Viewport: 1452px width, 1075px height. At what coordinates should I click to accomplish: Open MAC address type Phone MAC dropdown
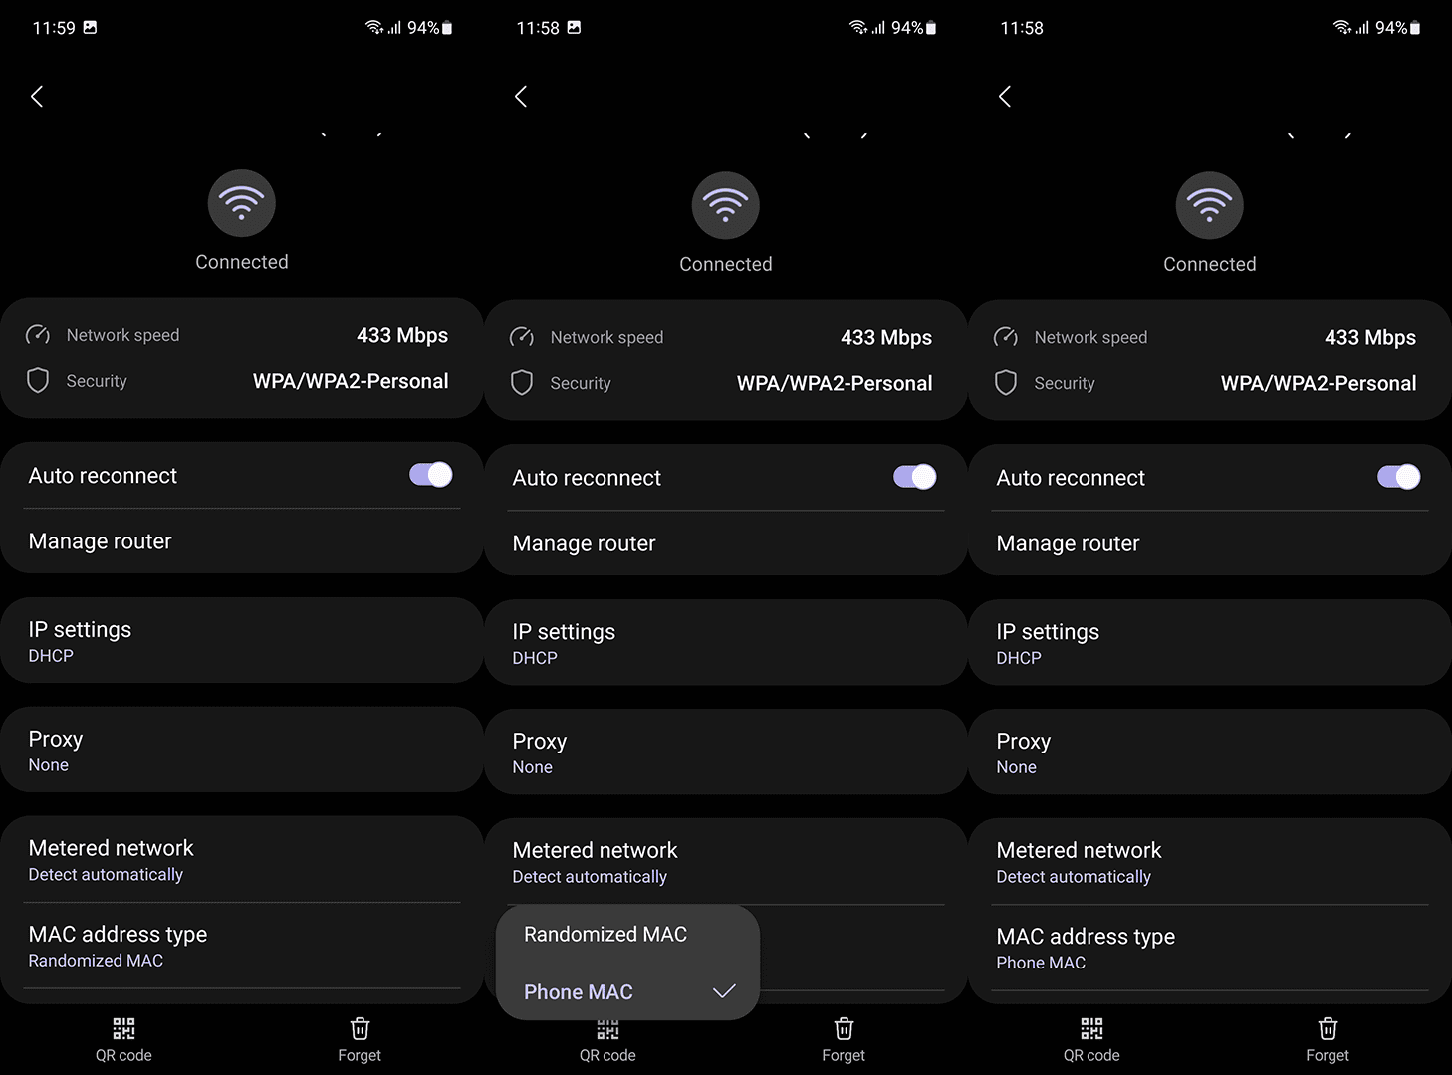tap(1210, 948)
